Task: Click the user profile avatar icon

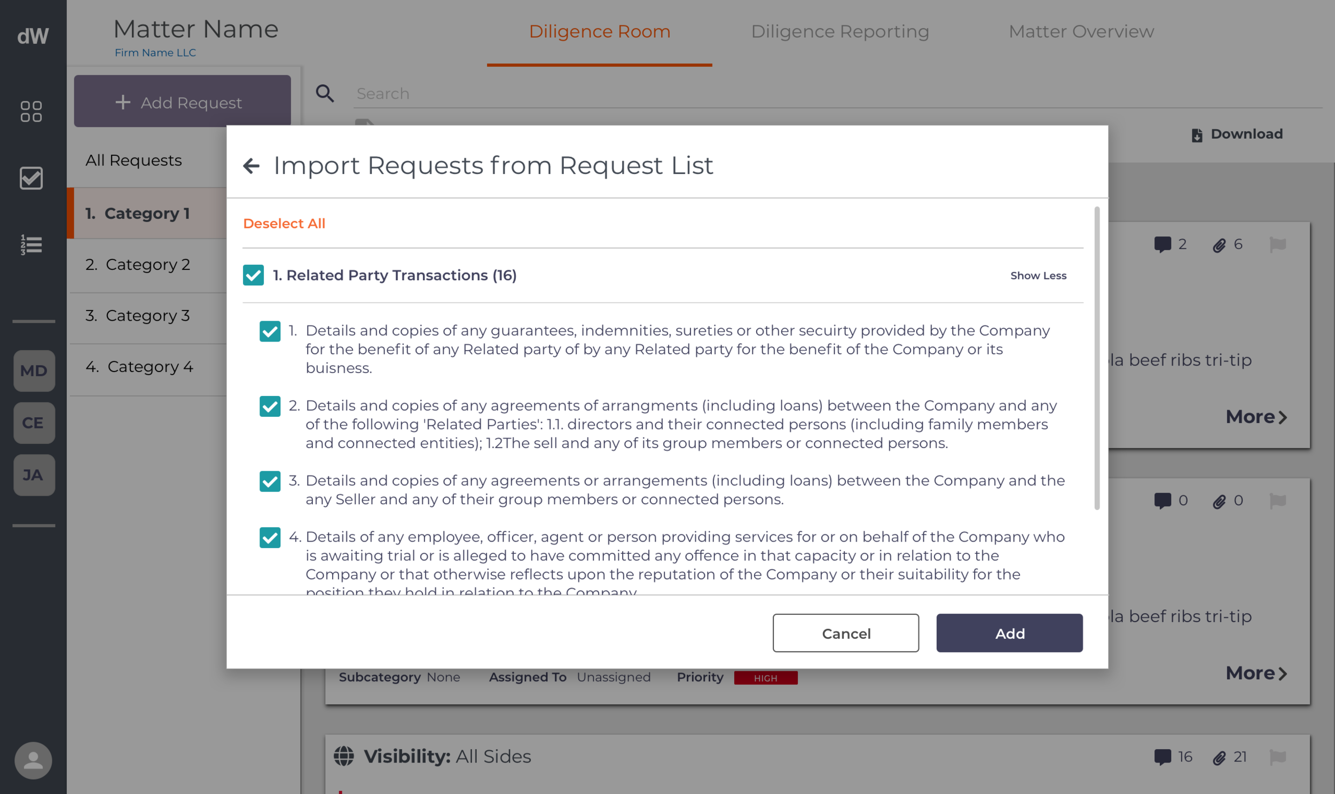Action: click(x=33, y=760)
